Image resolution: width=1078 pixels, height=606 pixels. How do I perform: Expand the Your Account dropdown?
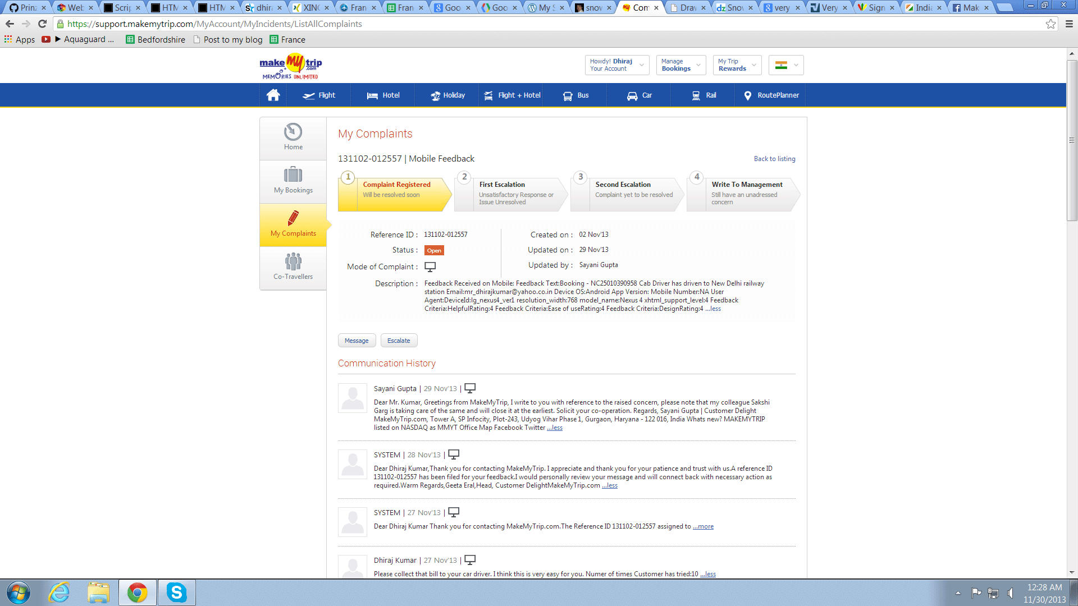(x=616, y=65)
